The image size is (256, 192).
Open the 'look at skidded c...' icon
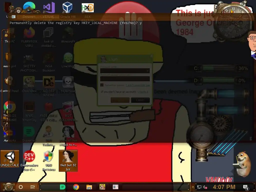48,33
